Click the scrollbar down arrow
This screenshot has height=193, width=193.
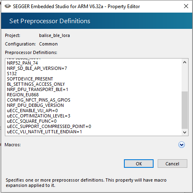click(184, 132)
